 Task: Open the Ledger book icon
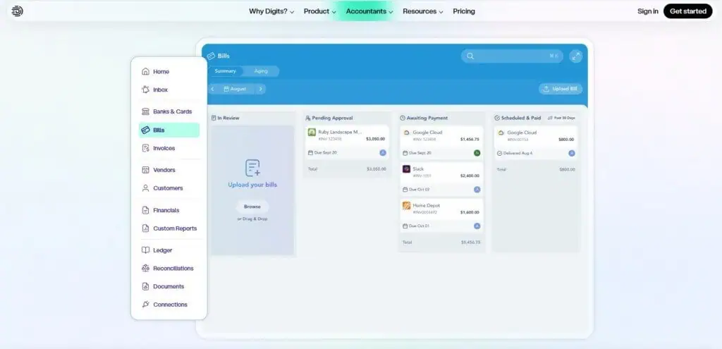click(x=145, y=250)
